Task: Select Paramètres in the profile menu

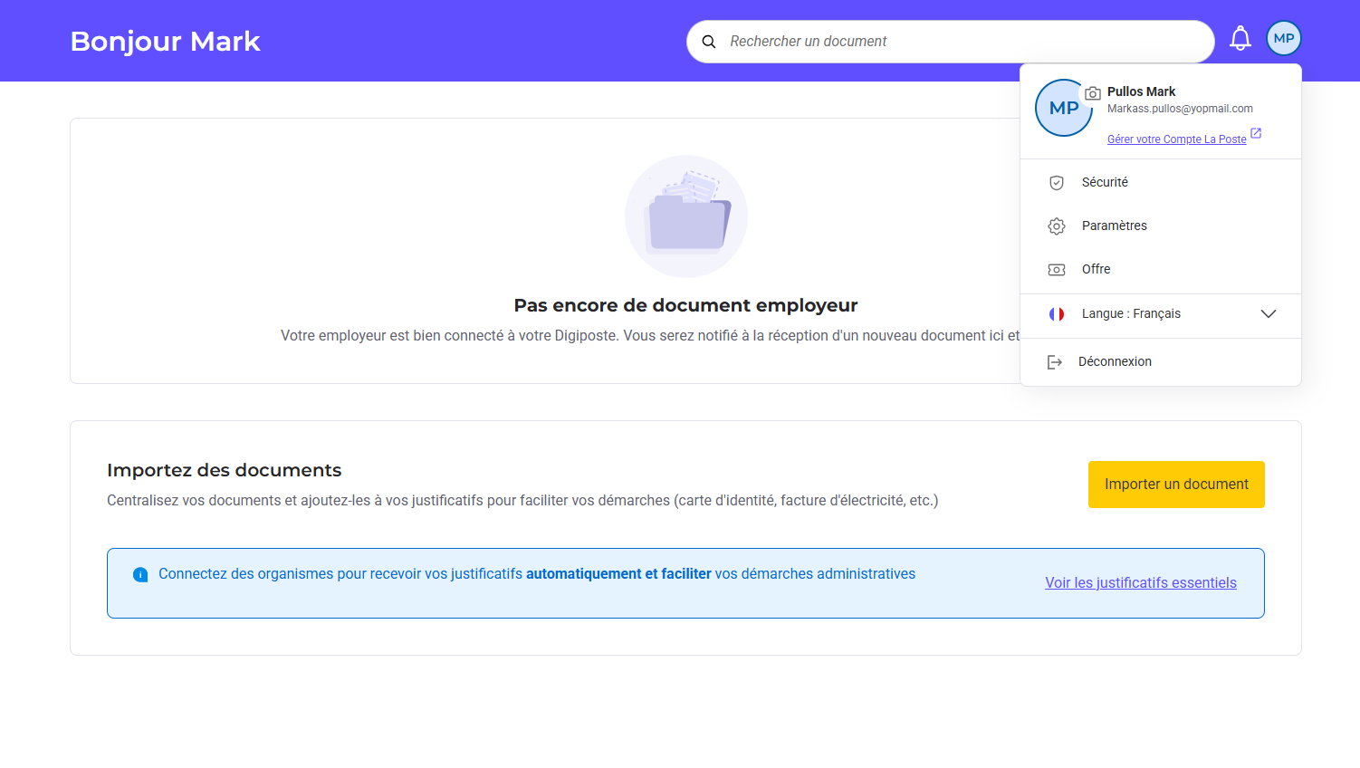Action: point(1114,226)
